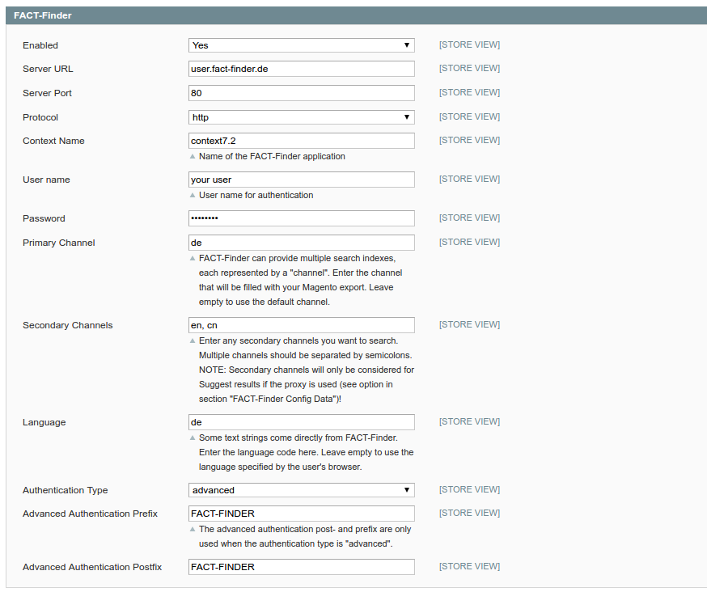Collapse the Context Name hint triangle
Viewport: 707px width, 592px height.
click(193, 157)
